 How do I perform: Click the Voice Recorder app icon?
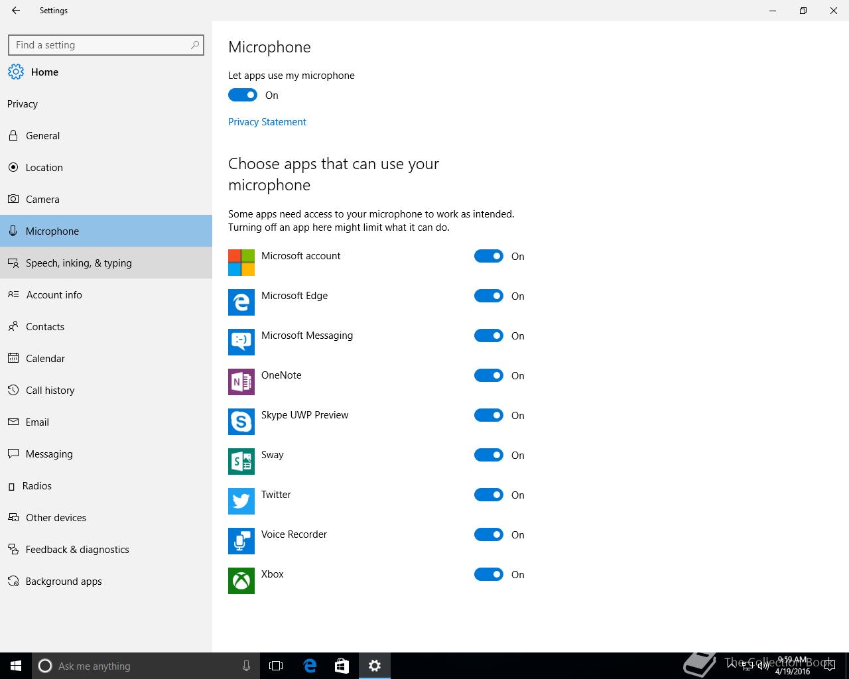[241, 541]
